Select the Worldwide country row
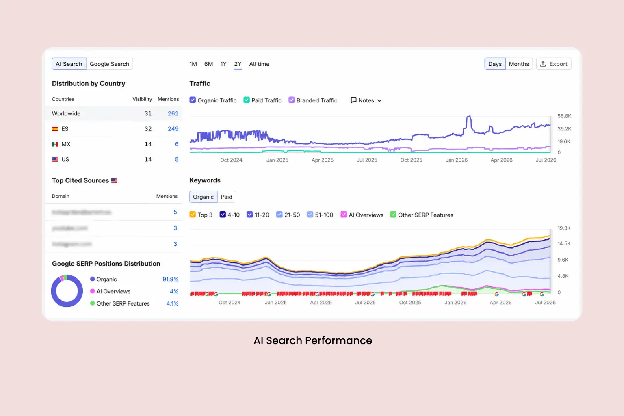This screenshot has height=416, width=624. pos(114,113)
